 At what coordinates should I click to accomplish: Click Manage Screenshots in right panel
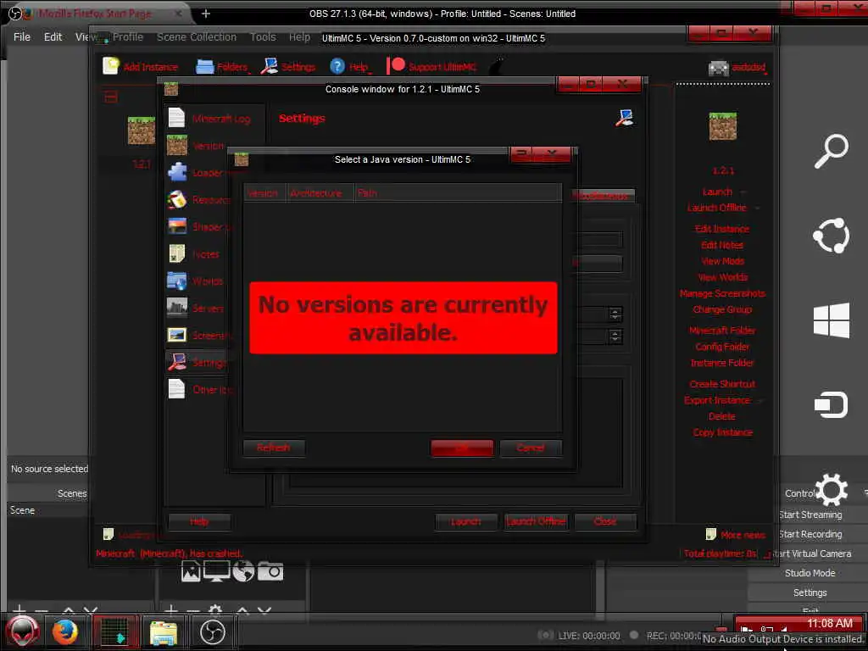pos(722,293)
